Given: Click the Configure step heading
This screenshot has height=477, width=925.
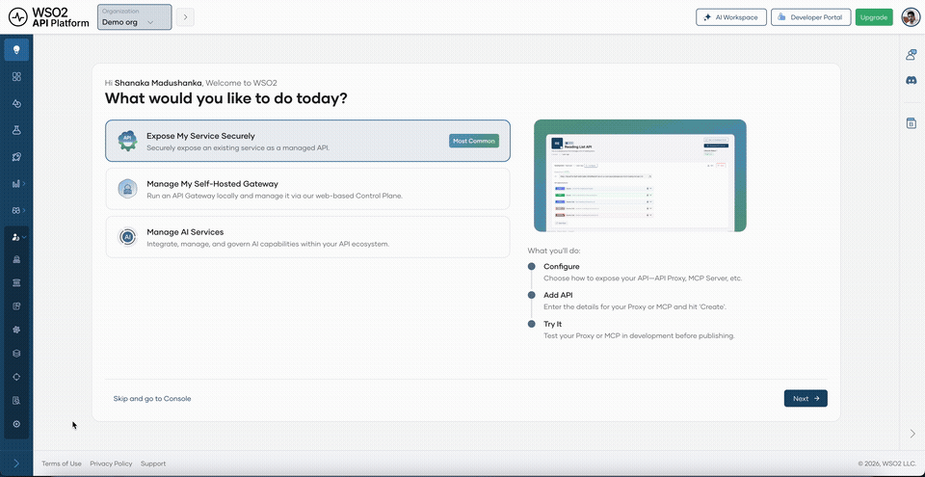Looking at the screenshot, I should (x=562, y=266).
